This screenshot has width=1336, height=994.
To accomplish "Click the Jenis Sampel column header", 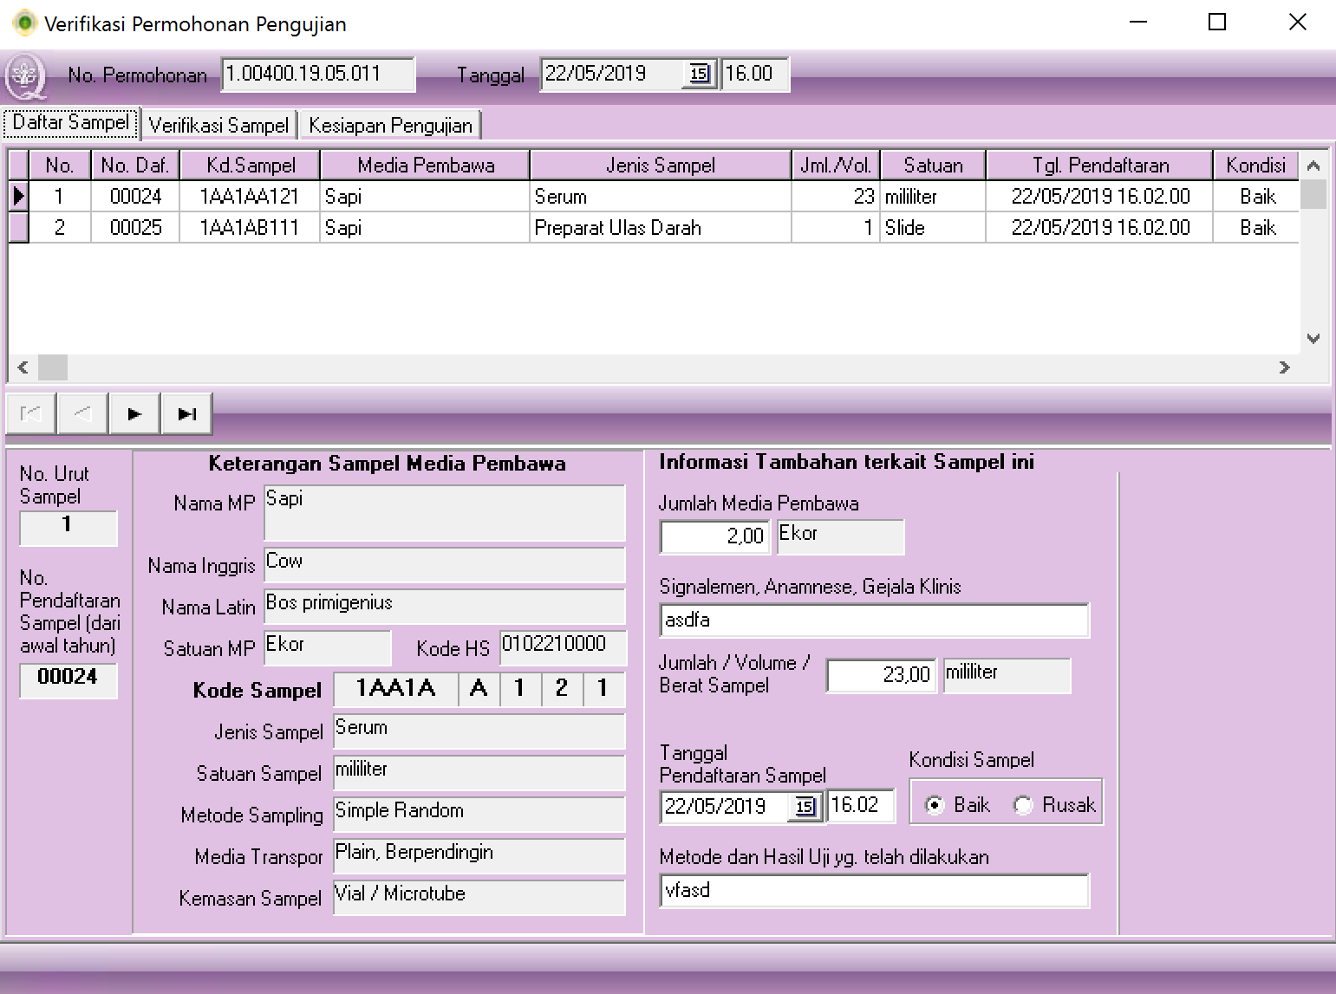I will (660, 166).
